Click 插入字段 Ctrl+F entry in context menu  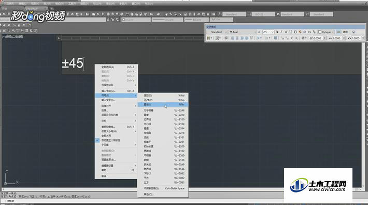point(117,91)
